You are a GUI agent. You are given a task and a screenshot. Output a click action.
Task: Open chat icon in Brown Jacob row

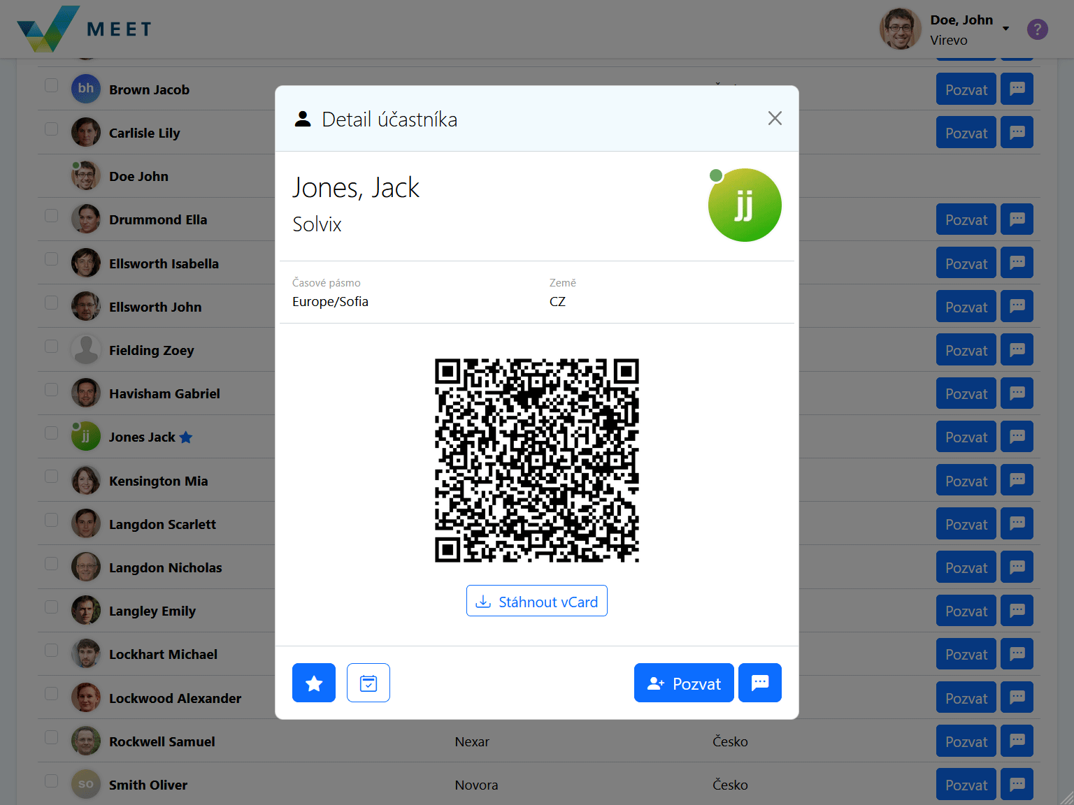[x=1017, y=89]
